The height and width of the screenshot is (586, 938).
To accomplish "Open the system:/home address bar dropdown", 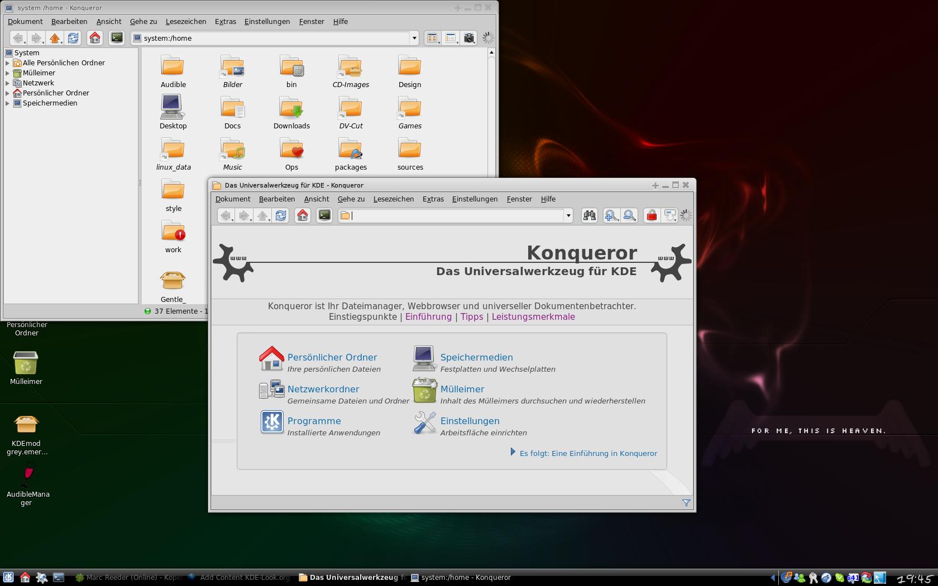I will click(414, 38).
